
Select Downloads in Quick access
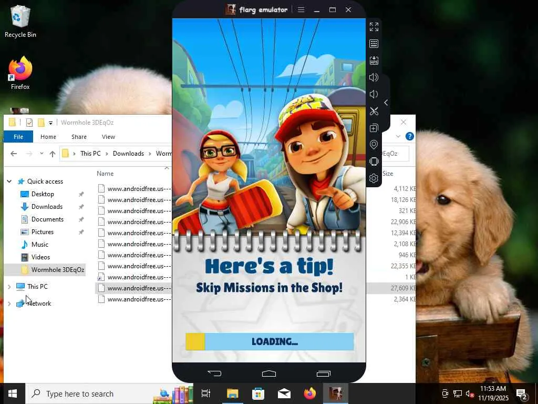coord(47,207)
